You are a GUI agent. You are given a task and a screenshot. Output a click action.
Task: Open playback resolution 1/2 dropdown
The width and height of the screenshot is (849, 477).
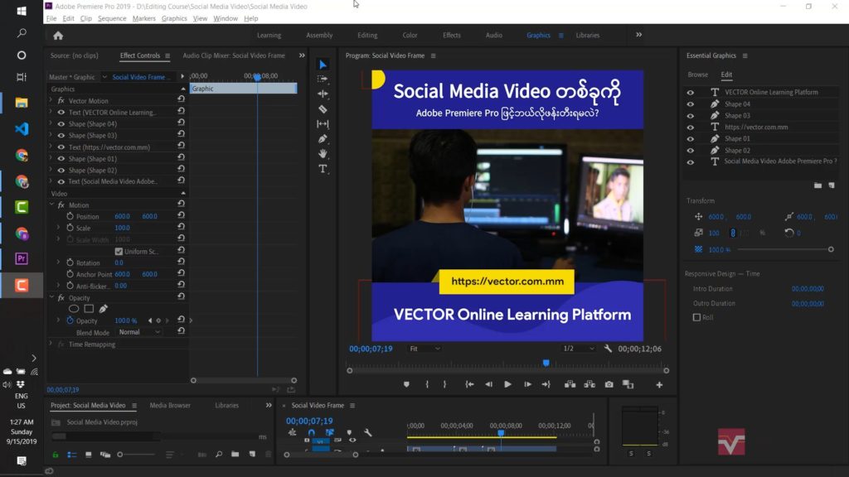pyautogui.click(x=578, y=349)
